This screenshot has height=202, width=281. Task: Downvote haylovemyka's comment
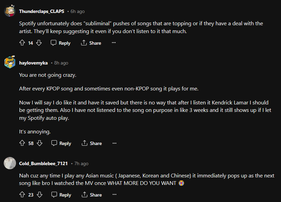pos(40,143)
